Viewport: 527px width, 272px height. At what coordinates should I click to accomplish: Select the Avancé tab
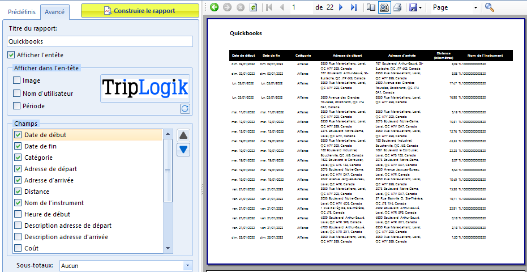(x=55, y=12)
